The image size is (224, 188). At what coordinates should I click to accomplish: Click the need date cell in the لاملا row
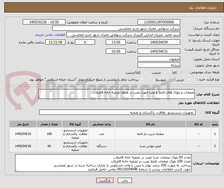coord(23,134)
